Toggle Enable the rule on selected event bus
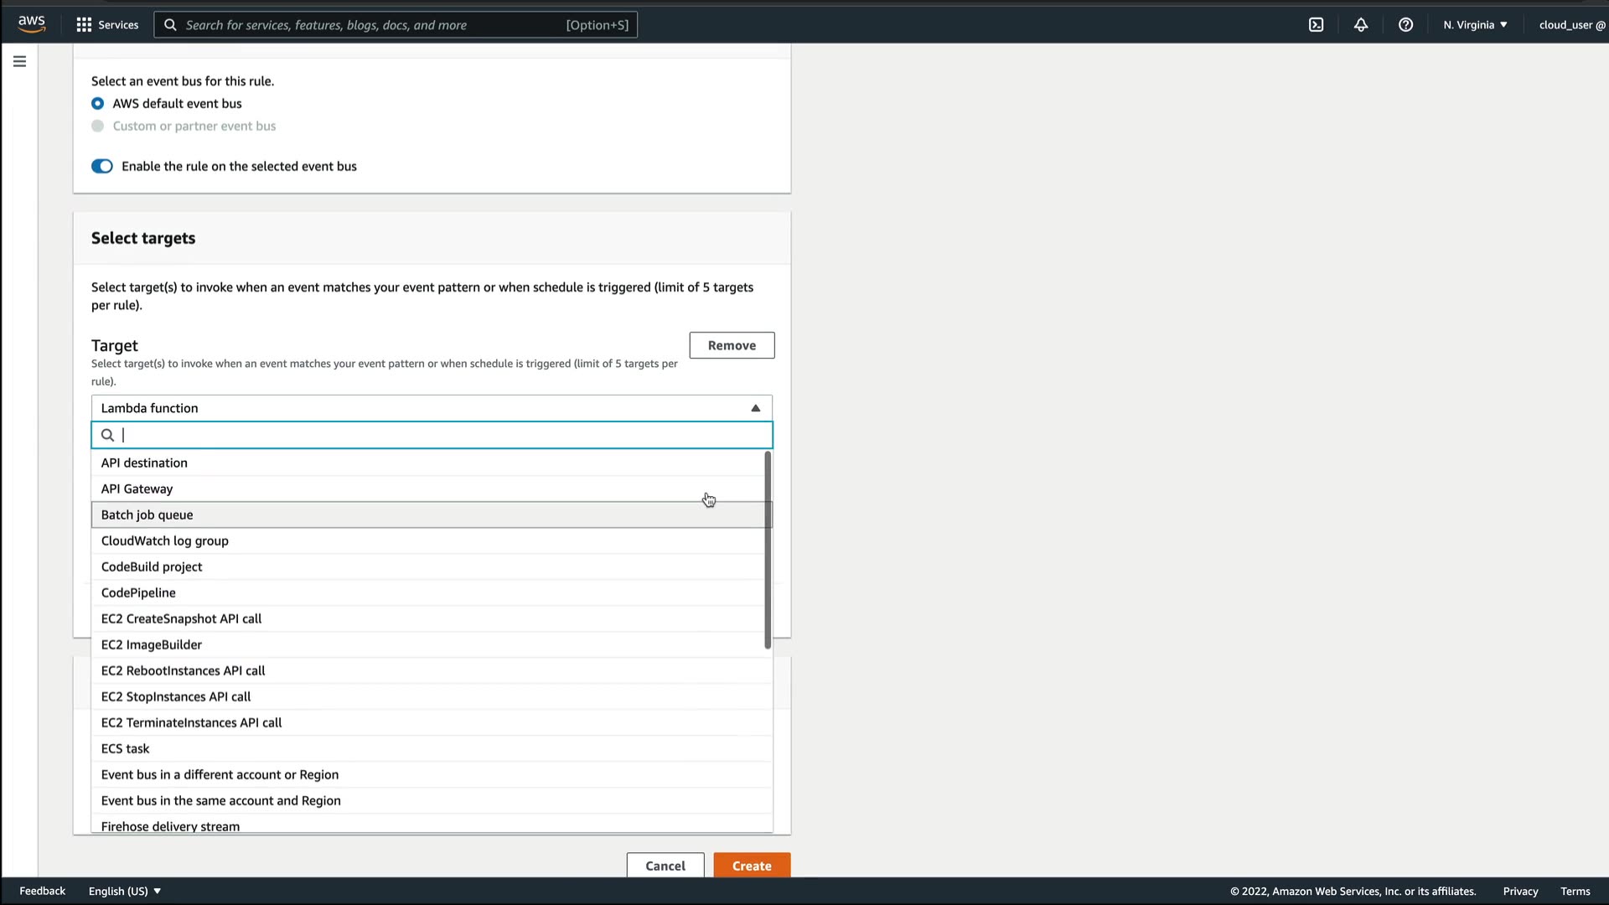1609x905 pixels. [x=102, y=167]
